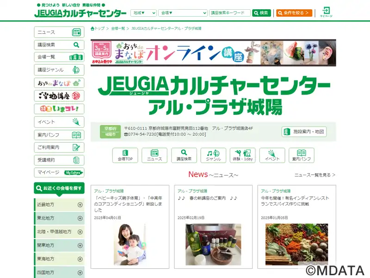
Task: Open 受講規約 in the left sidebar
Action: (x=59, y=160)
